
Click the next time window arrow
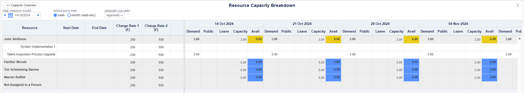tap(38, 15)
